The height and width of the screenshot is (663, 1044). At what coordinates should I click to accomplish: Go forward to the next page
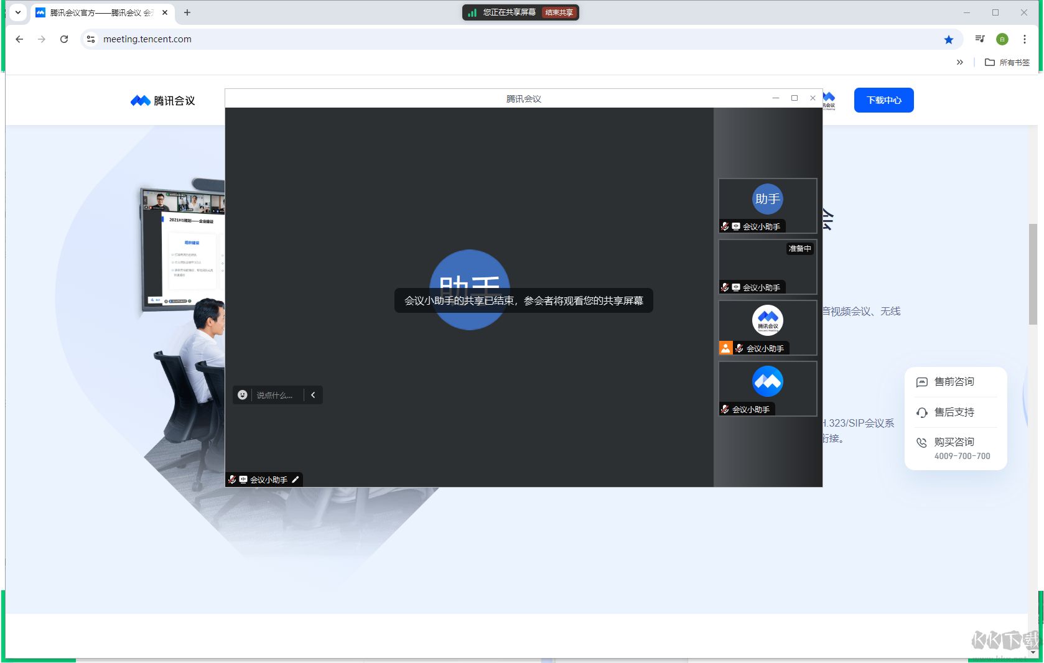[x=42, y=39]
